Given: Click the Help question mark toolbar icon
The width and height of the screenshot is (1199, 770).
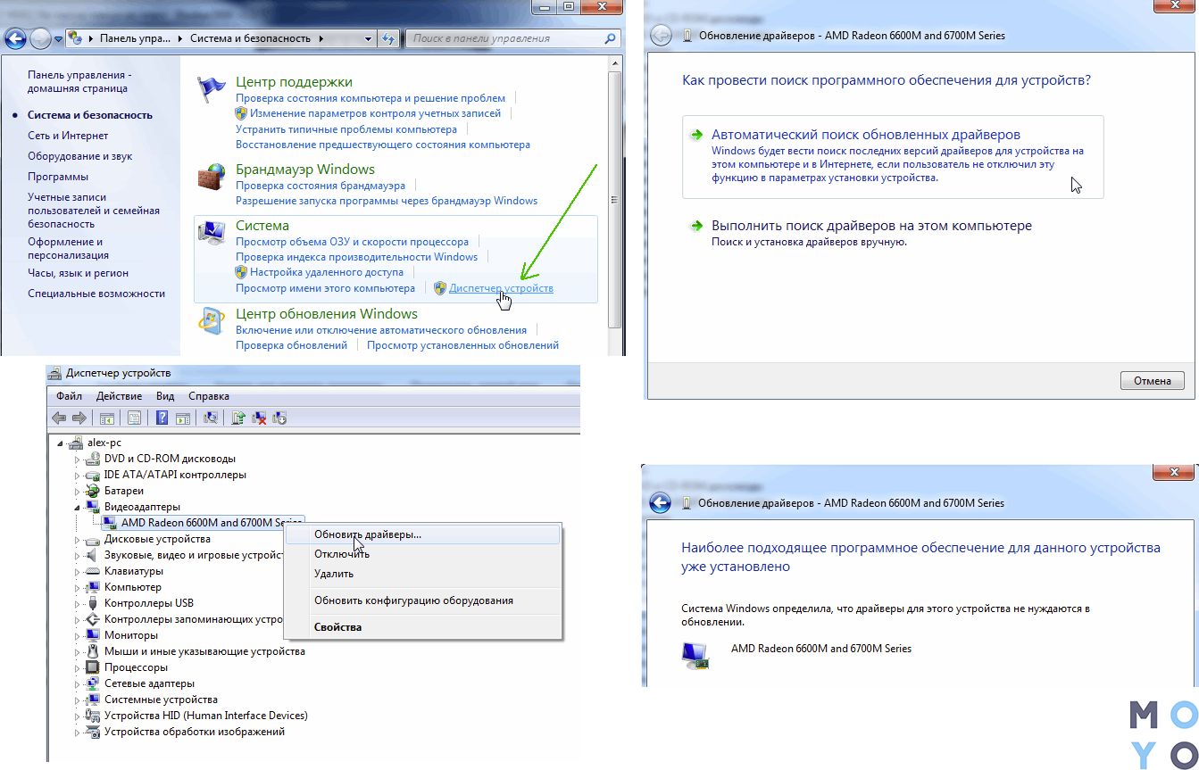Looking at the screenshot, I should pos(162,418).
